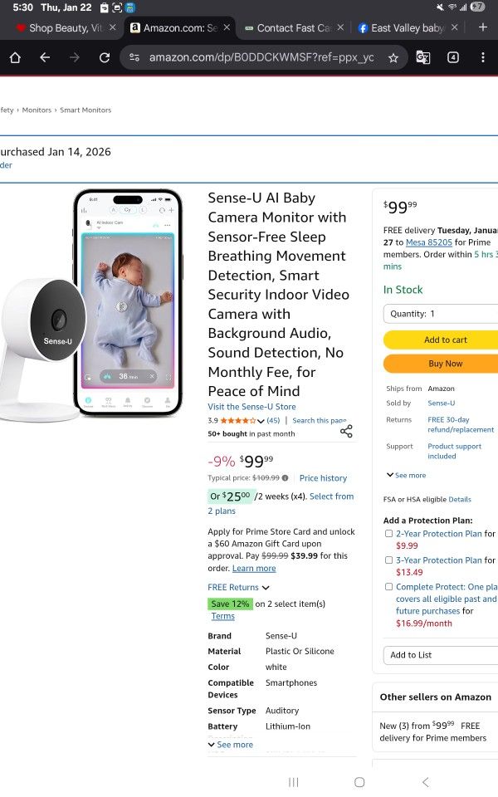The height and width of the screenshot is (797, 498).
Task: Tap the baby monitor product image
Action: (x=91, y=303)
